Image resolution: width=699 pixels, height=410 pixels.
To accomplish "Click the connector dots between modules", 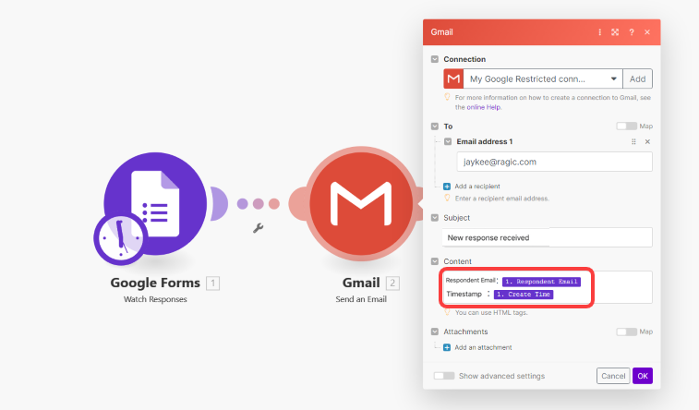I will tap(259, 204).
